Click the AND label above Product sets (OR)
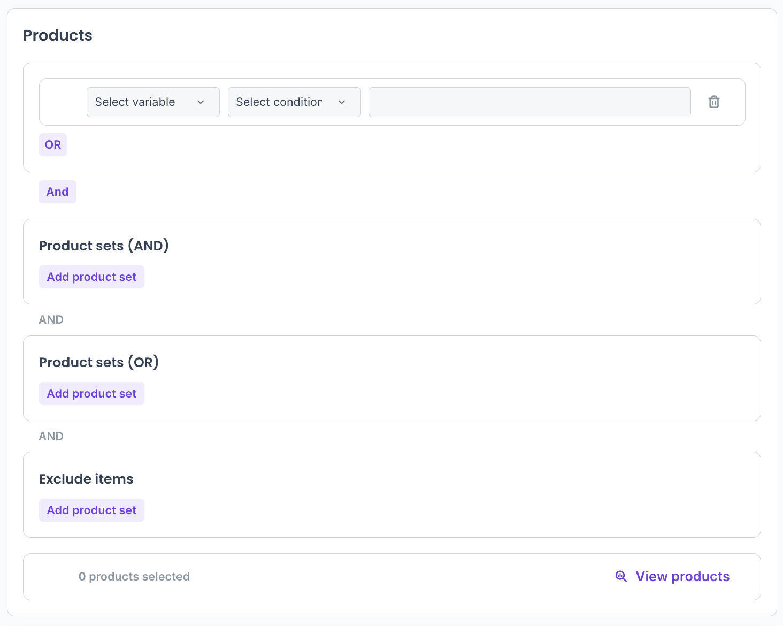Screen dimensions: 783x626 (x=51, y=320)
